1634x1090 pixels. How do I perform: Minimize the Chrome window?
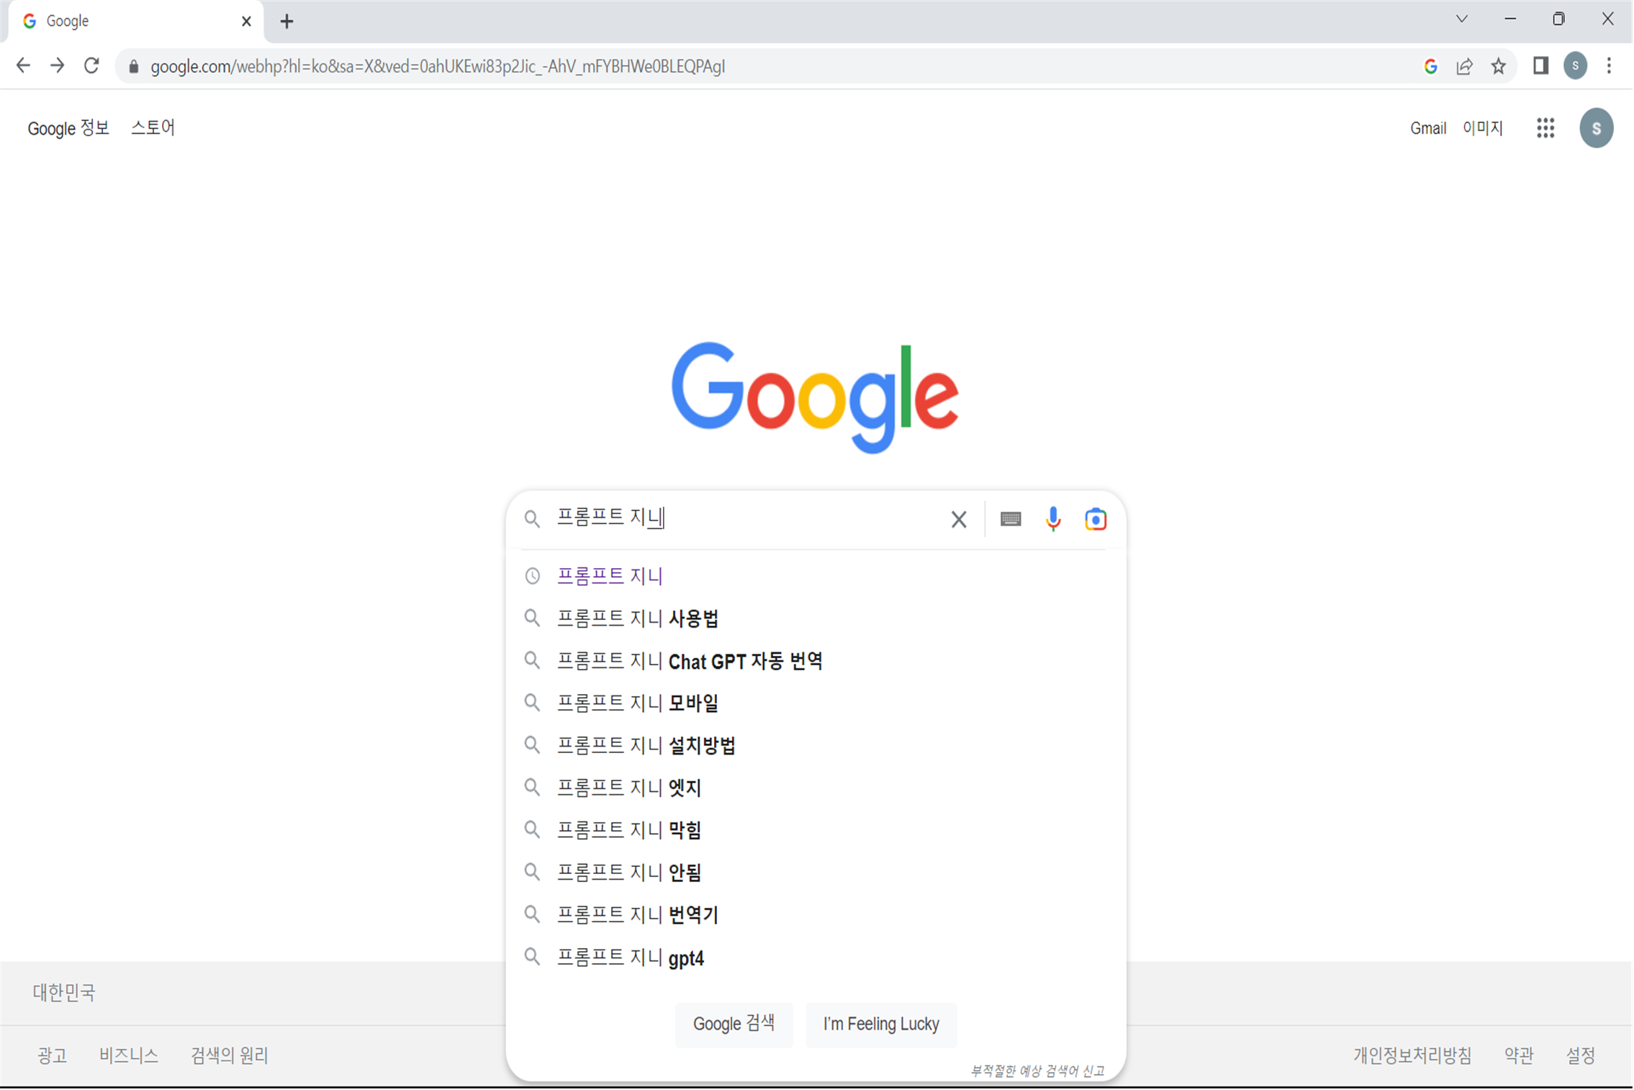[1509, 19]
